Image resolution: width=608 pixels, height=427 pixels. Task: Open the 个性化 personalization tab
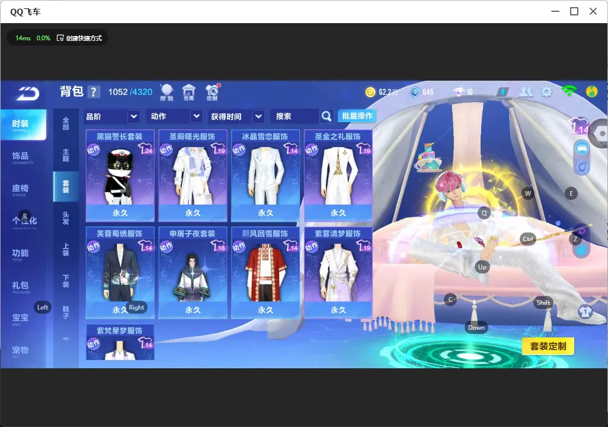[23, 222]
